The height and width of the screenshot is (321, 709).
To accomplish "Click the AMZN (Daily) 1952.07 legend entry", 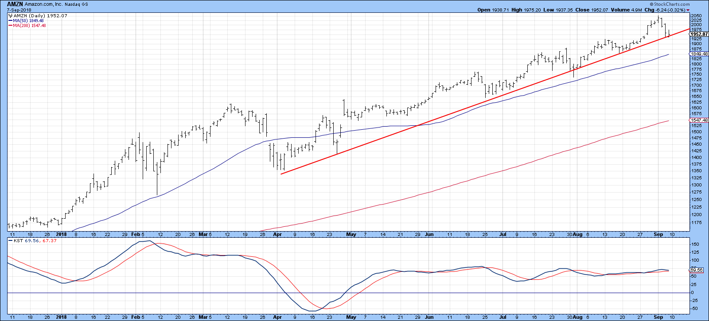I will tap(40, 15).
